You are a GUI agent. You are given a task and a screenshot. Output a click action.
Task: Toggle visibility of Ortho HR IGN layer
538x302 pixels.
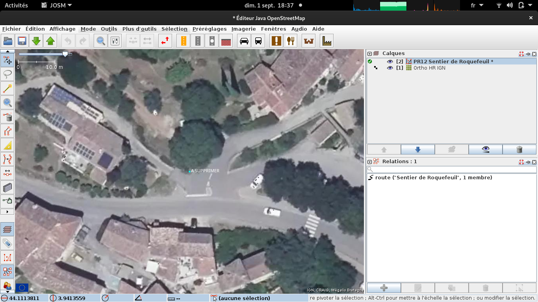click(390, 68)
